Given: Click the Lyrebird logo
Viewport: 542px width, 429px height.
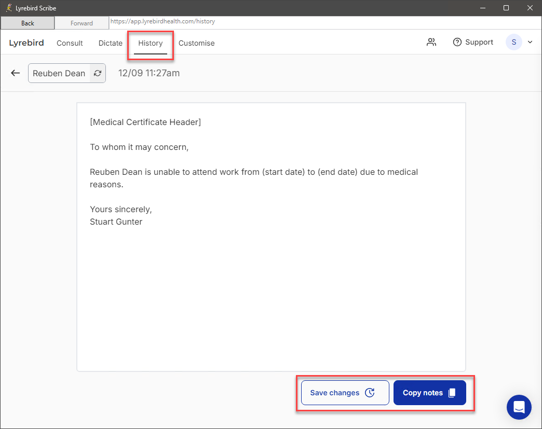Looking at the screenshot, I should 26,43.
